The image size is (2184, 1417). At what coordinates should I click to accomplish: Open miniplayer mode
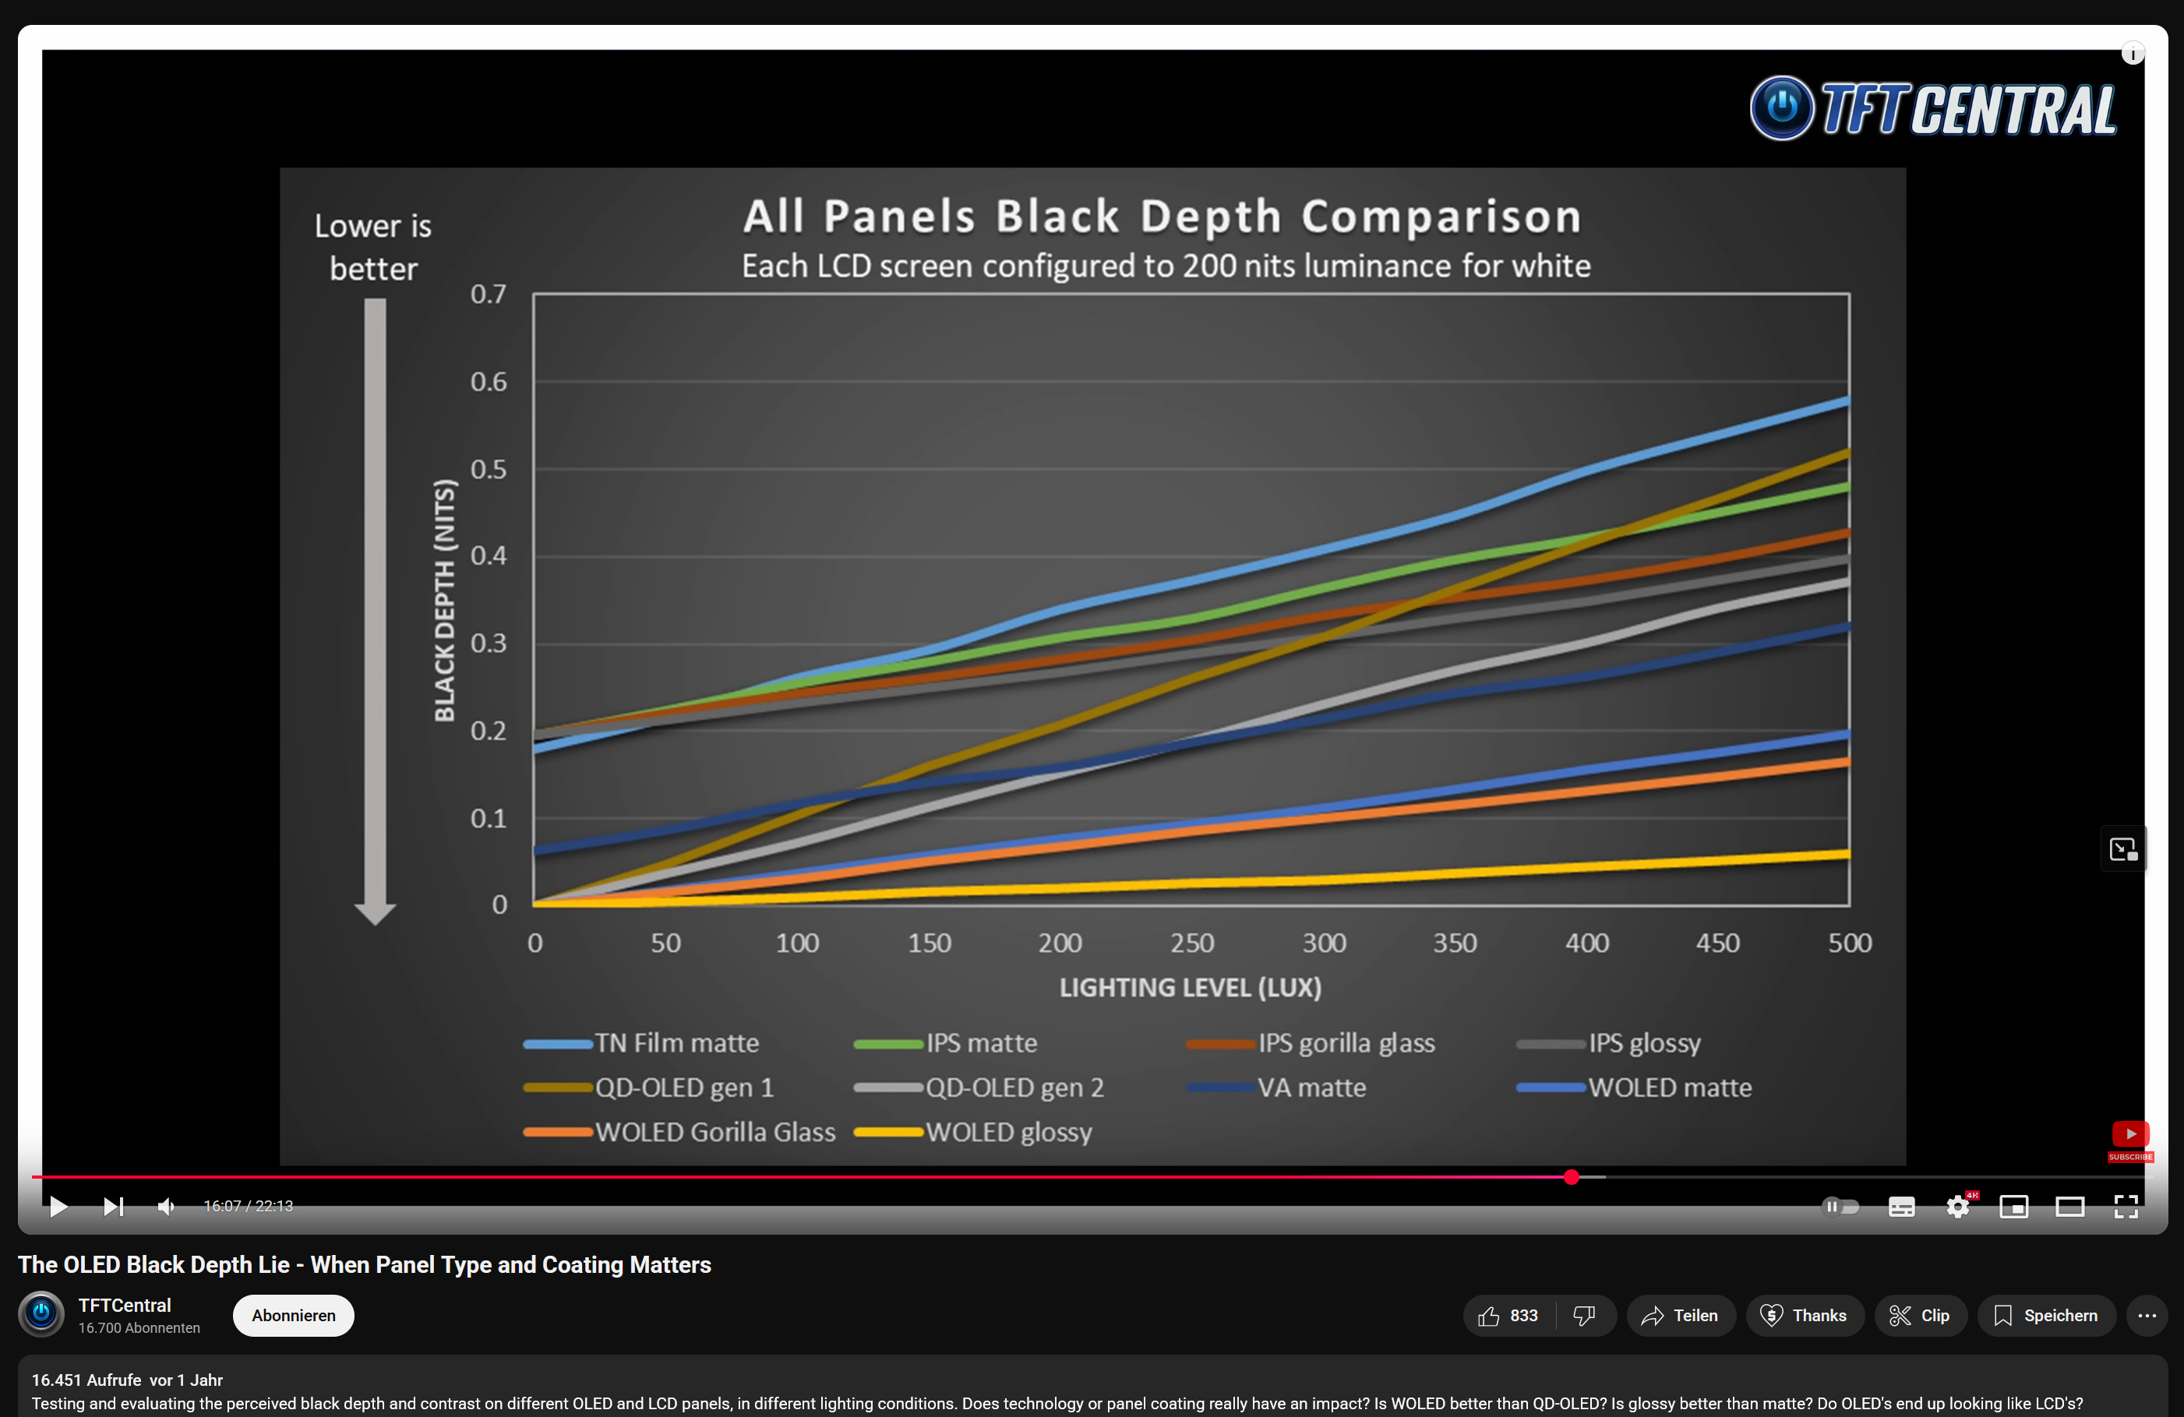2013,1206
